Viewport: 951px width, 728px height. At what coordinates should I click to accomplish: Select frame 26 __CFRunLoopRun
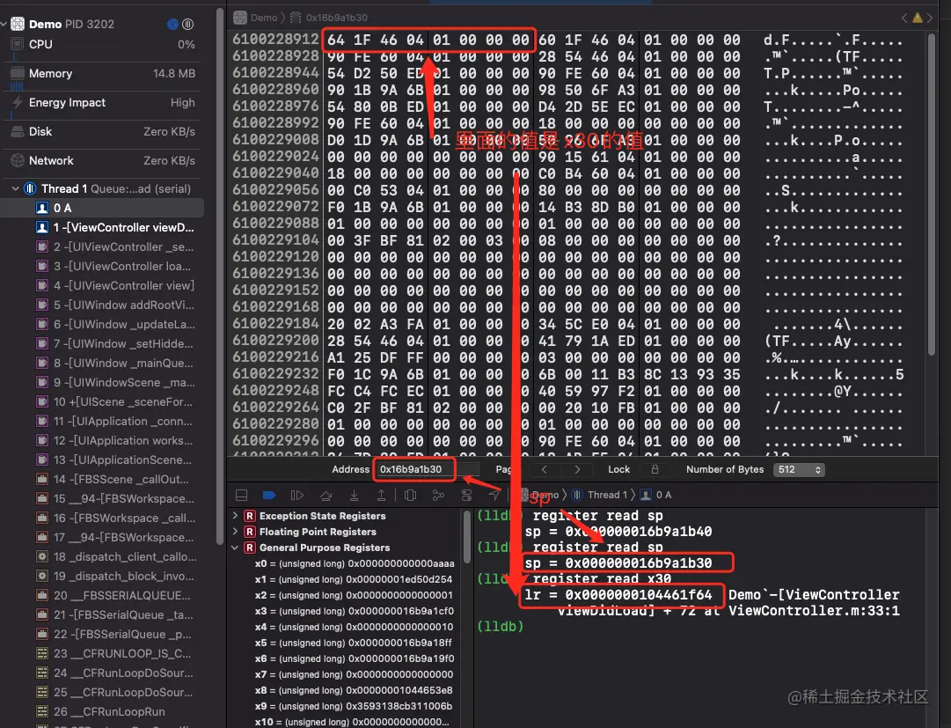102,711
